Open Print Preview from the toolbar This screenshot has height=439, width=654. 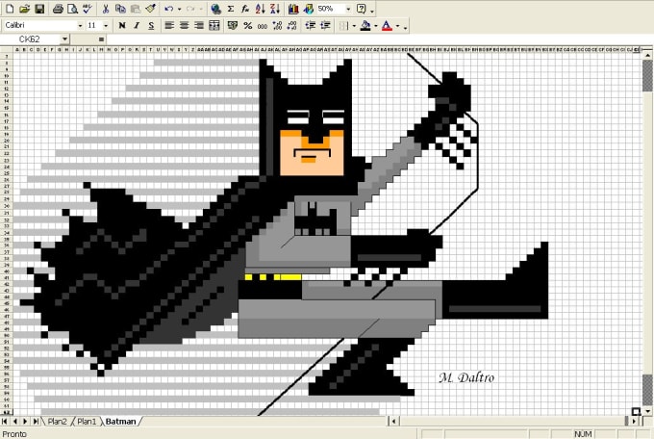click(72, 9)
